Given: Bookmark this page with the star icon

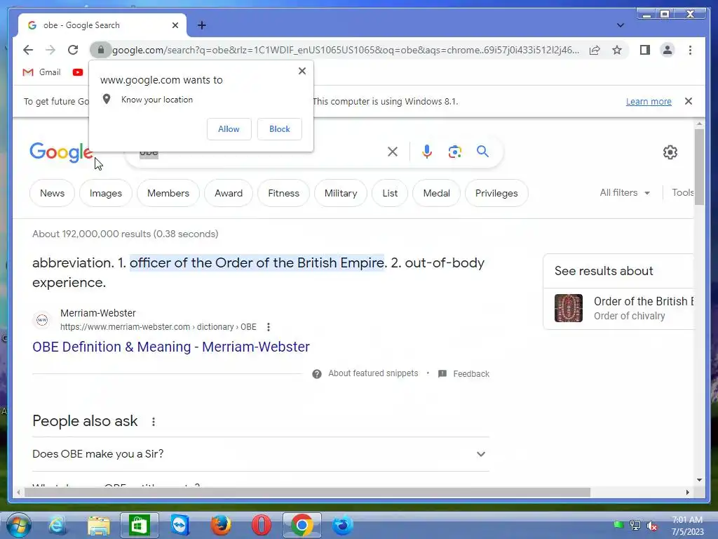Looking at the screenshot, I should tap(617, 50).
